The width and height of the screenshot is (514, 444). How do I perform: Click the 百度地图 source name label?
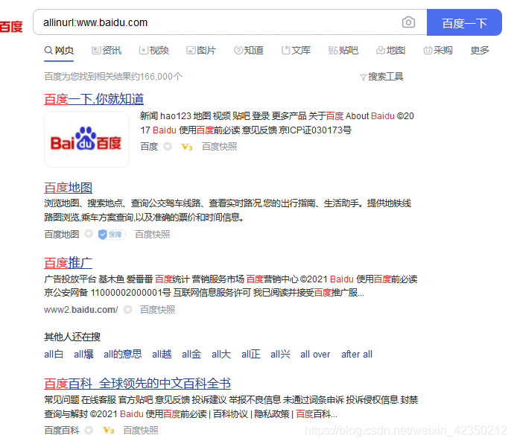(62, 235)
